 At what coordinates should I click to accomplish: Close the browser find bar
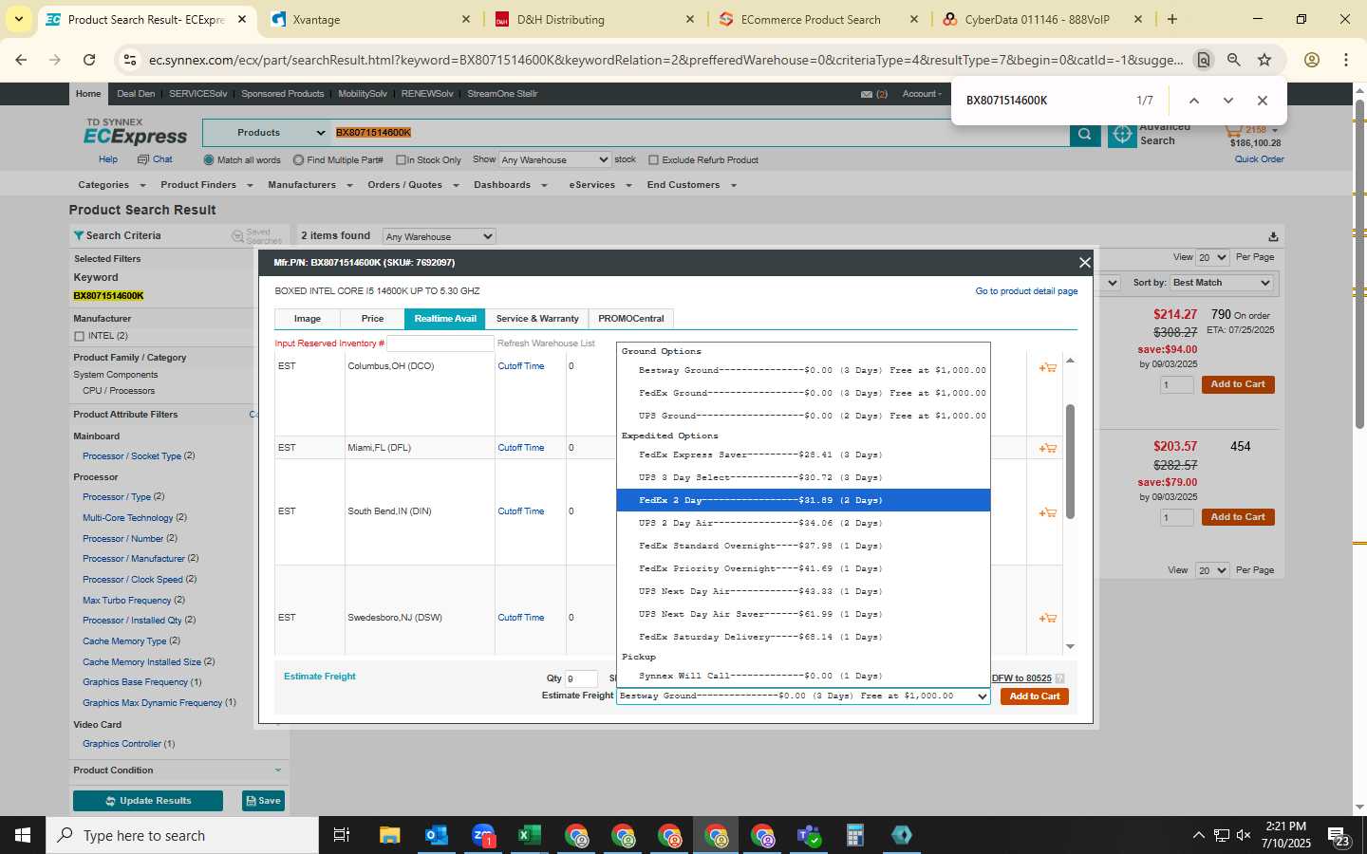click(x=1262, y=101)
